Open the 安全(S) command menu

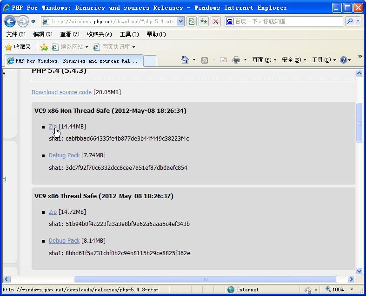(294, 60)
